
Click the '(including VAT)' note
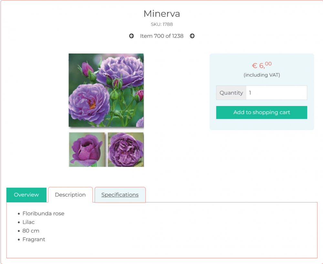(x=262, y=75)
